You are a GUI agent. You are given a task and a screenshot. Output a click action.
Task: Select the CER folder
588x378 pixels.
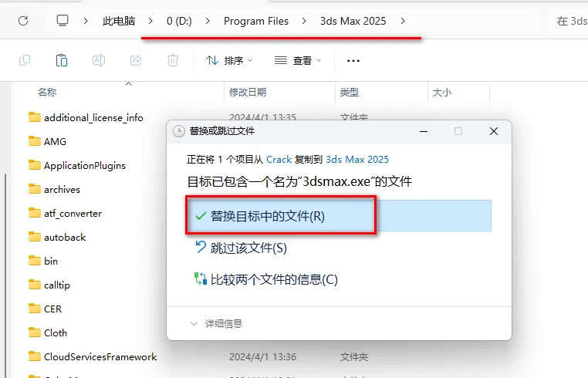tap(53, 309)
